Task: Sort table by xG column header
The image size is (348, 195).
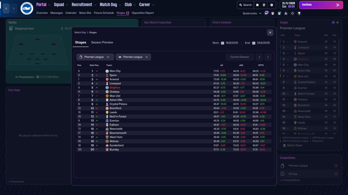Action: [222, 65]
